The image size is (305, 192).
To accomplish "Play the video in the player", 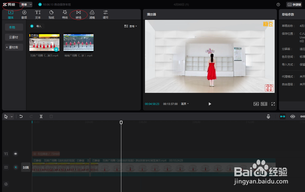I will (210, 104).
